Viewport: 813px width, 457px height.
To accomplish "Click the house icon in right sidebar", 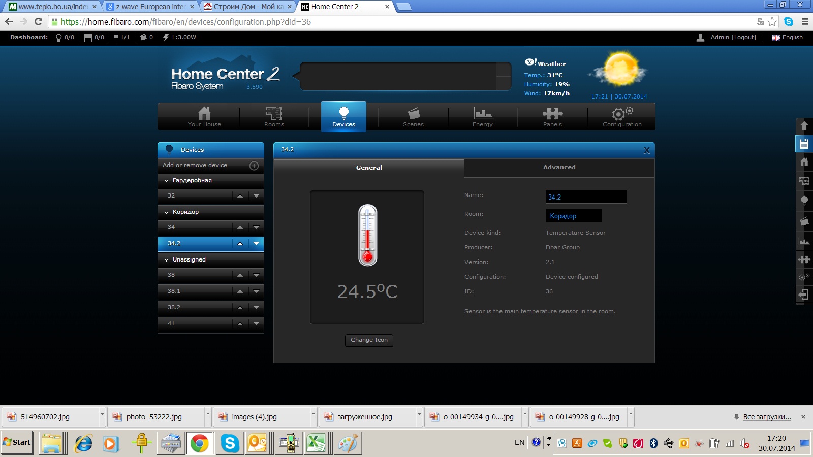I will pyautogui.click(x=804, y=162).
